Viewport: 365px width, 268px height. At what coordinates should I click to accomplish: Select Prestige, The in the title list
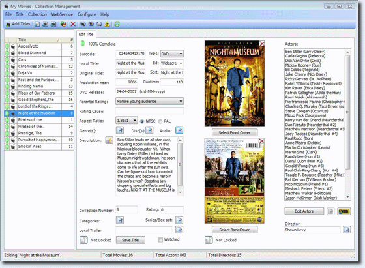[x=39, y=133]
